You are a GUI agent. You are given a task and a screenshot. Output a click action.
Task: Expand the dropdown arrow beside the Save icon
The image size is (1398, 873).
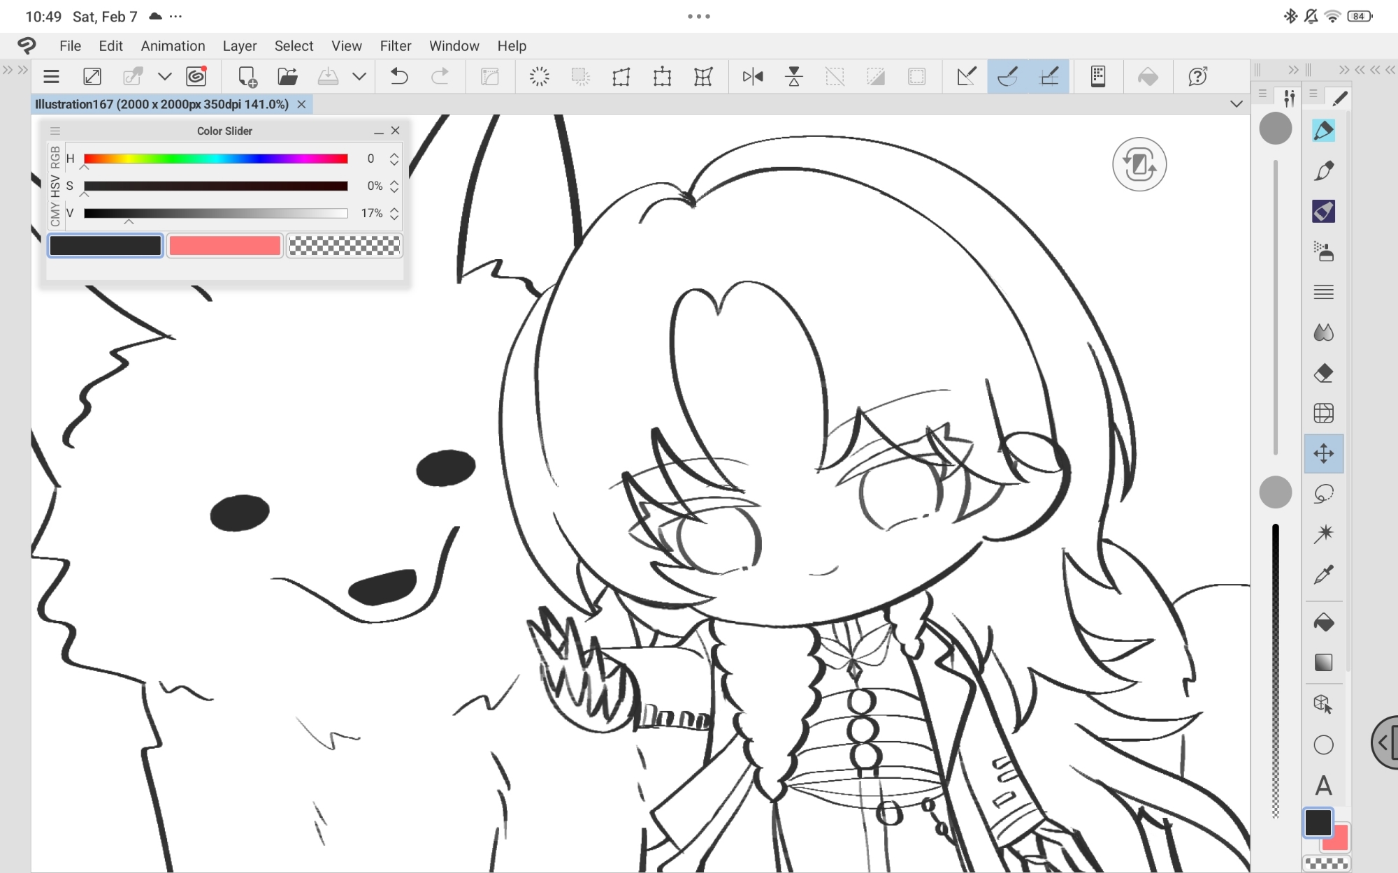coord(359,76)
